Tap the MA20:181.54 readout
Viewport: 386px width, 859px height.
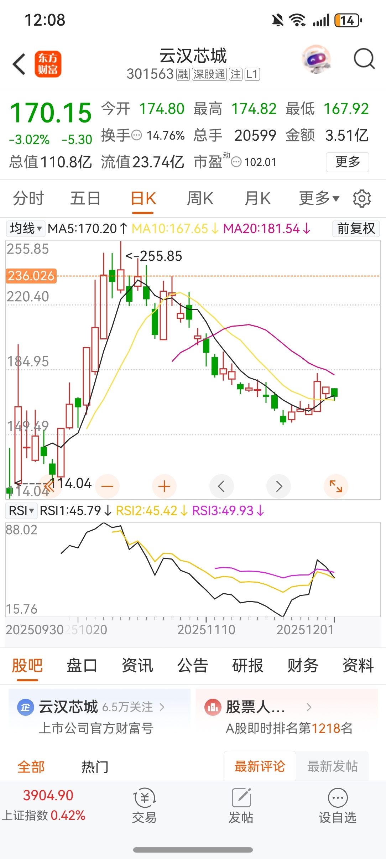(267, 228)
